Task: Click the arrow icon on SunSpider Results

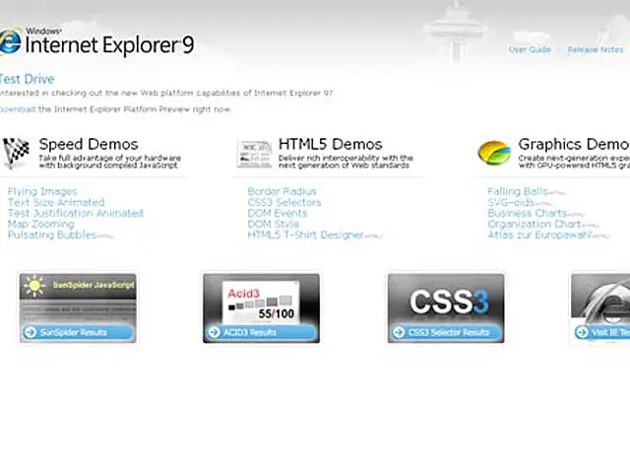Action: pos(31,332)
